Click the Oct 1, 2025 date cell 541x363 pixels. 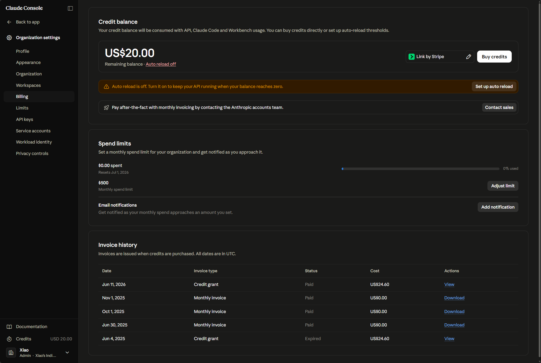[x=113, y=312]
